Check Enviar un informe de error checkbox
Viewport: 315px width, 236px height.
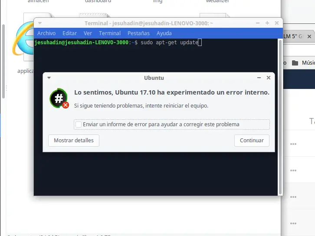pos(79,125)
